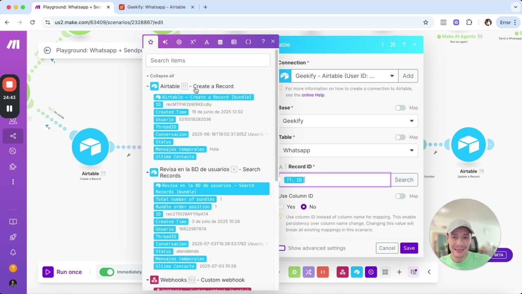Viewport: 522px width, 294px height.
Task: Check Show advanced settings box
Action: tap(282, 248)
